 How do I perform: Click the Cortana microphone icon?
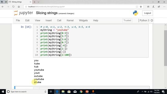tap(45, 92)
